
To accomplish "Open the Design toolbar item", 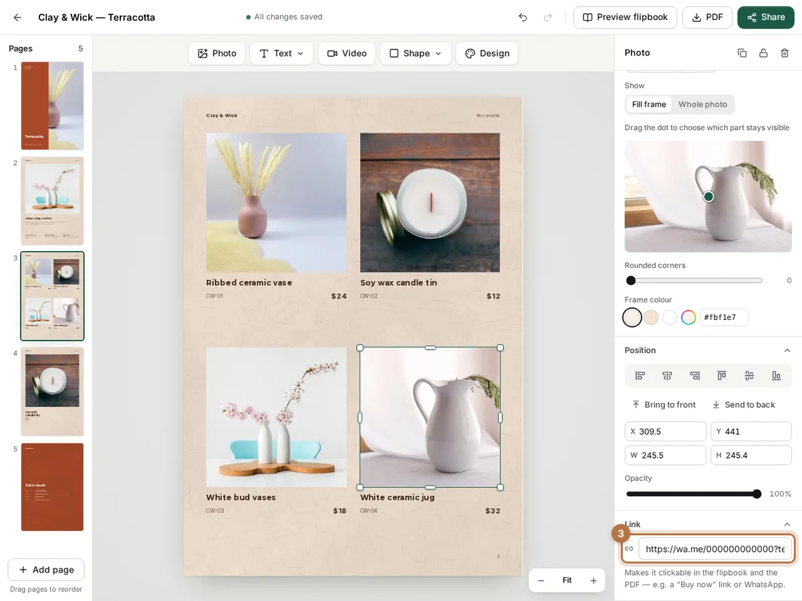I will point(487,53).
